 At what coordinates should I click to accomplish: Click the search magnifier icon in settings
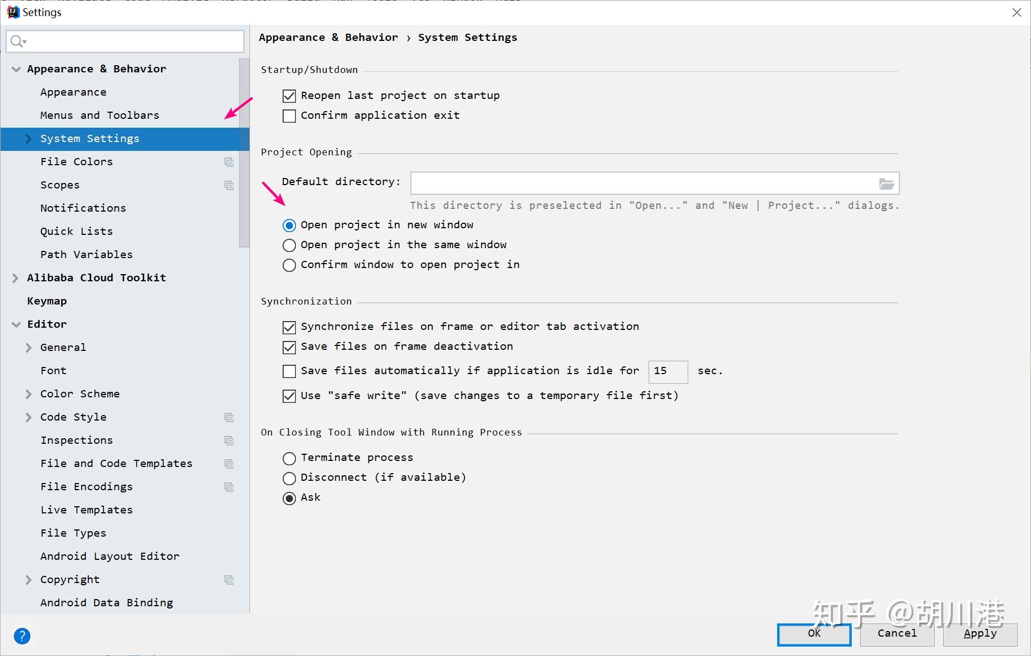coord(18,41)
